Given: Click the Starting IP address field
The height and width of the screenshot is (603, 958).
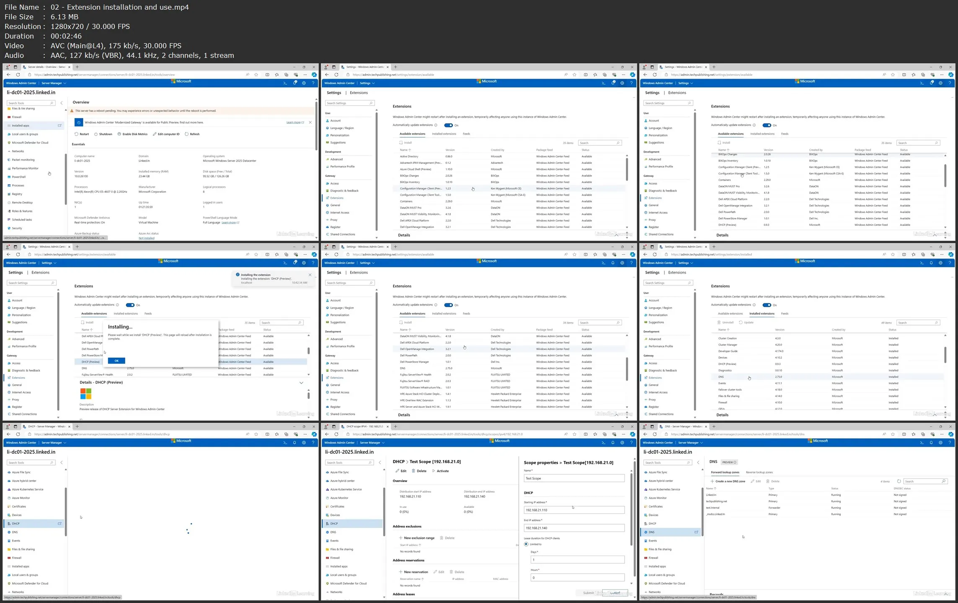Looking at the screenshot, I should [574, 510].
